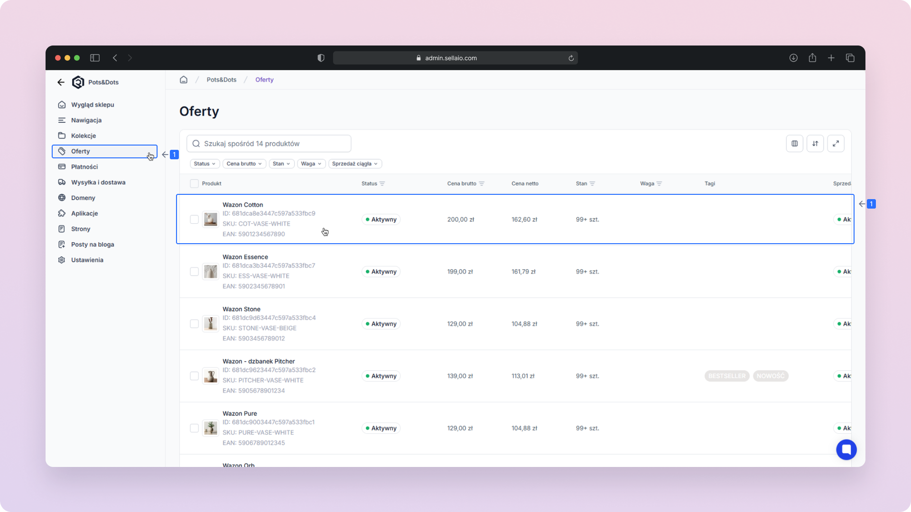The height and width of the screenshot is (512, 911).
Task: Toggle the select-all products checkbox
Action: [x=194, y=183]
